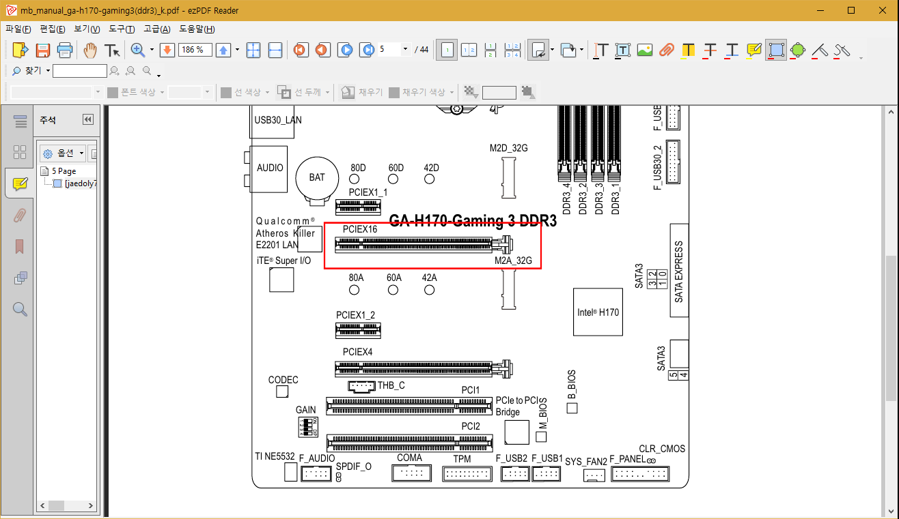Screen dimensions: 899x519
Task: Select the Text selection tool
Action: (x=112, y=50)
